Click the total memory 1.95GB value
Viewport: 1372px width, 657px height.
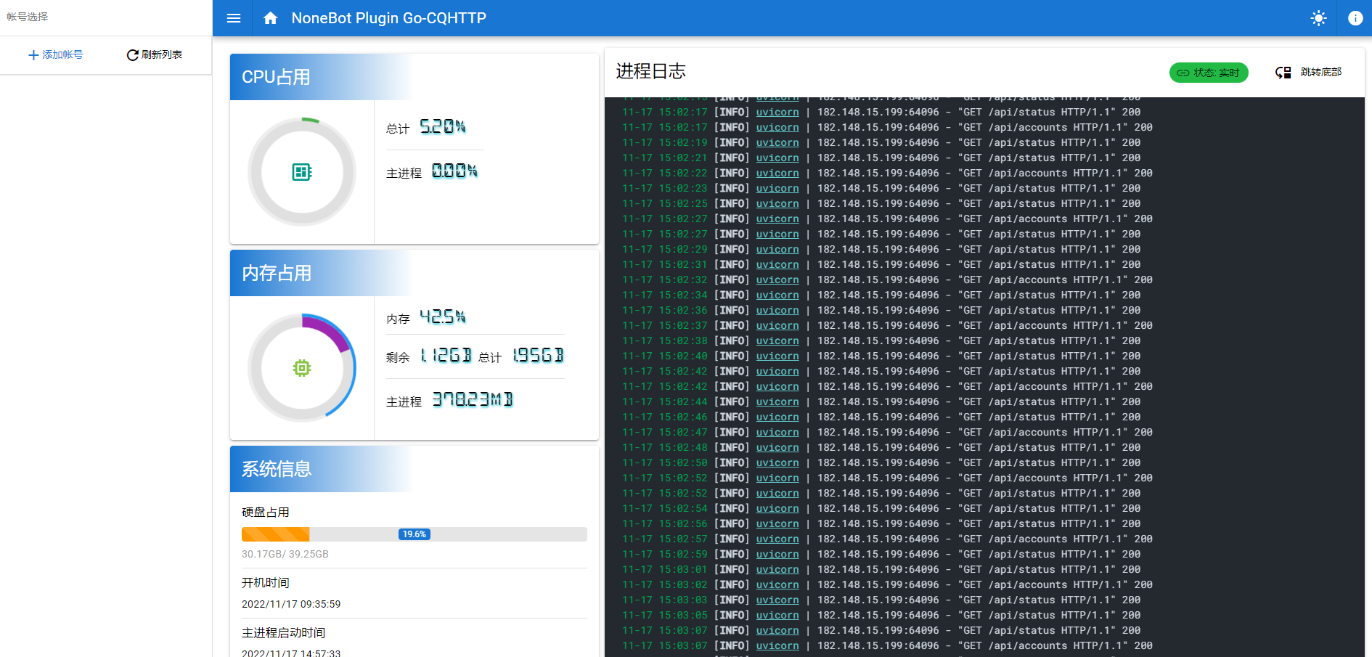(538, 356)
